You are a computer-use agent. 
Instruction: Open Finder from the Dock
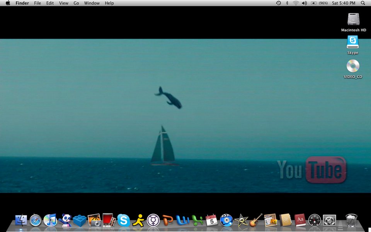tap(21, 220)
